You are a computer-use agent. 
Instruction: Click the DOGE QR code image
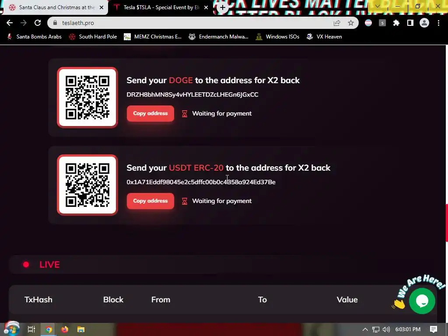(x=87, y=98)
